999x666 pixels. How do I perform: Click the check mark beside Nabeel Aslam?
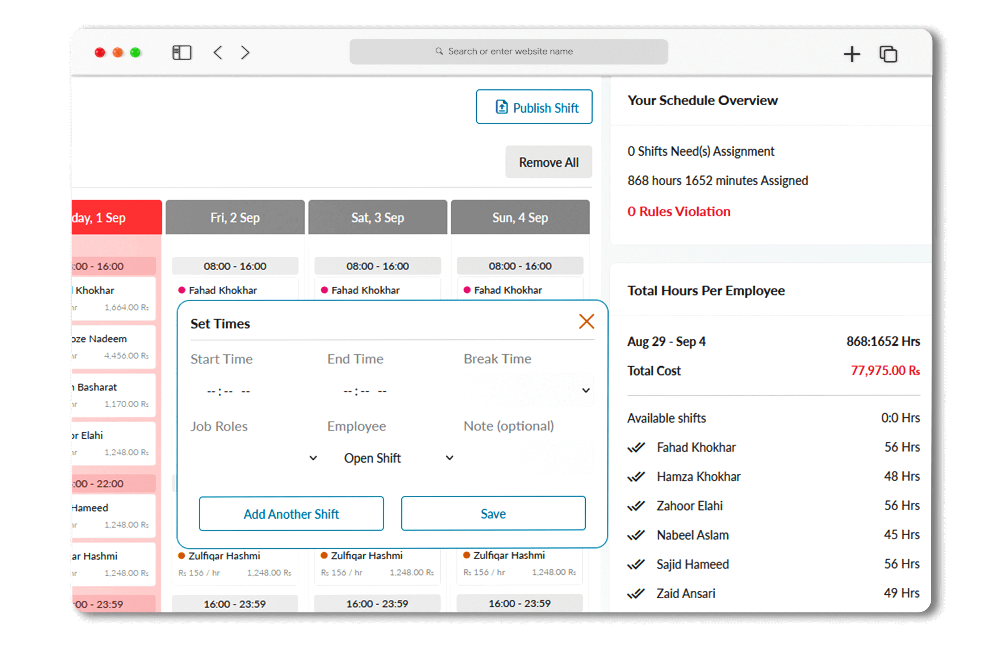click(636, 535)
